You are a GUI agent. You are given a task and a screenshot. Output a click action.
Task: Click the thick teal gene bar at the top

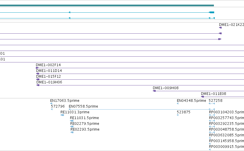107,5
